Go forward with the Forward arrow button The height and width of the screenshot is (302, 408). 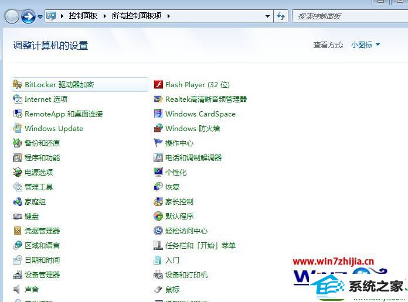click(x=28, y=16)
